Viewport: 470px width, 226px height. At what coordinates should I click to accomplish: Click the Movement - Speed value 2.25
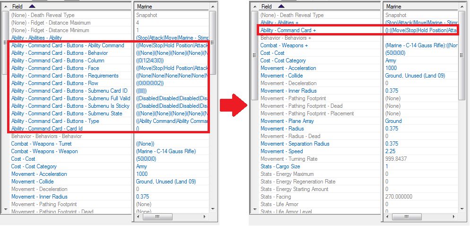pos(391,151)
